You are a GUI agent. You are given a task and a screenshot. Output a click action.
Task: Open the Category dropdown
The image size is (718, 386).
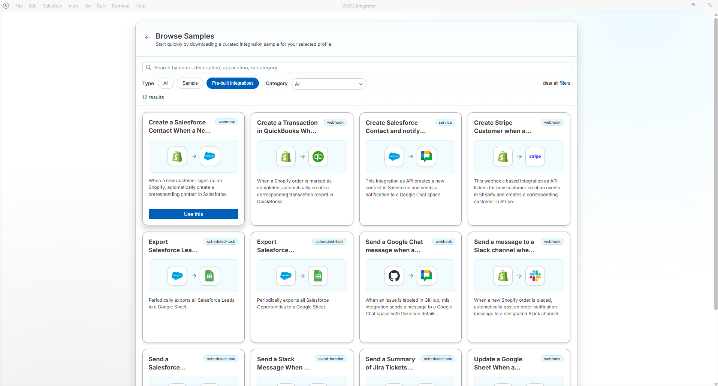(x=329, y=84)
